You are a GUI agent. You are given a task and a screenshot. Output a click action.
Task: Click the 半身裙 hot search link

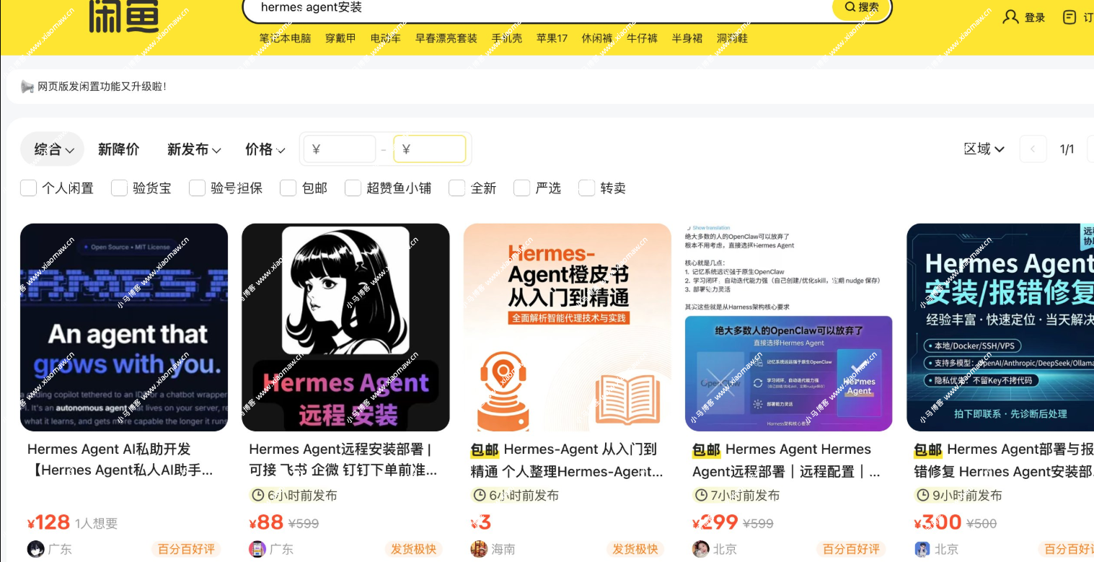coord(687,38)
